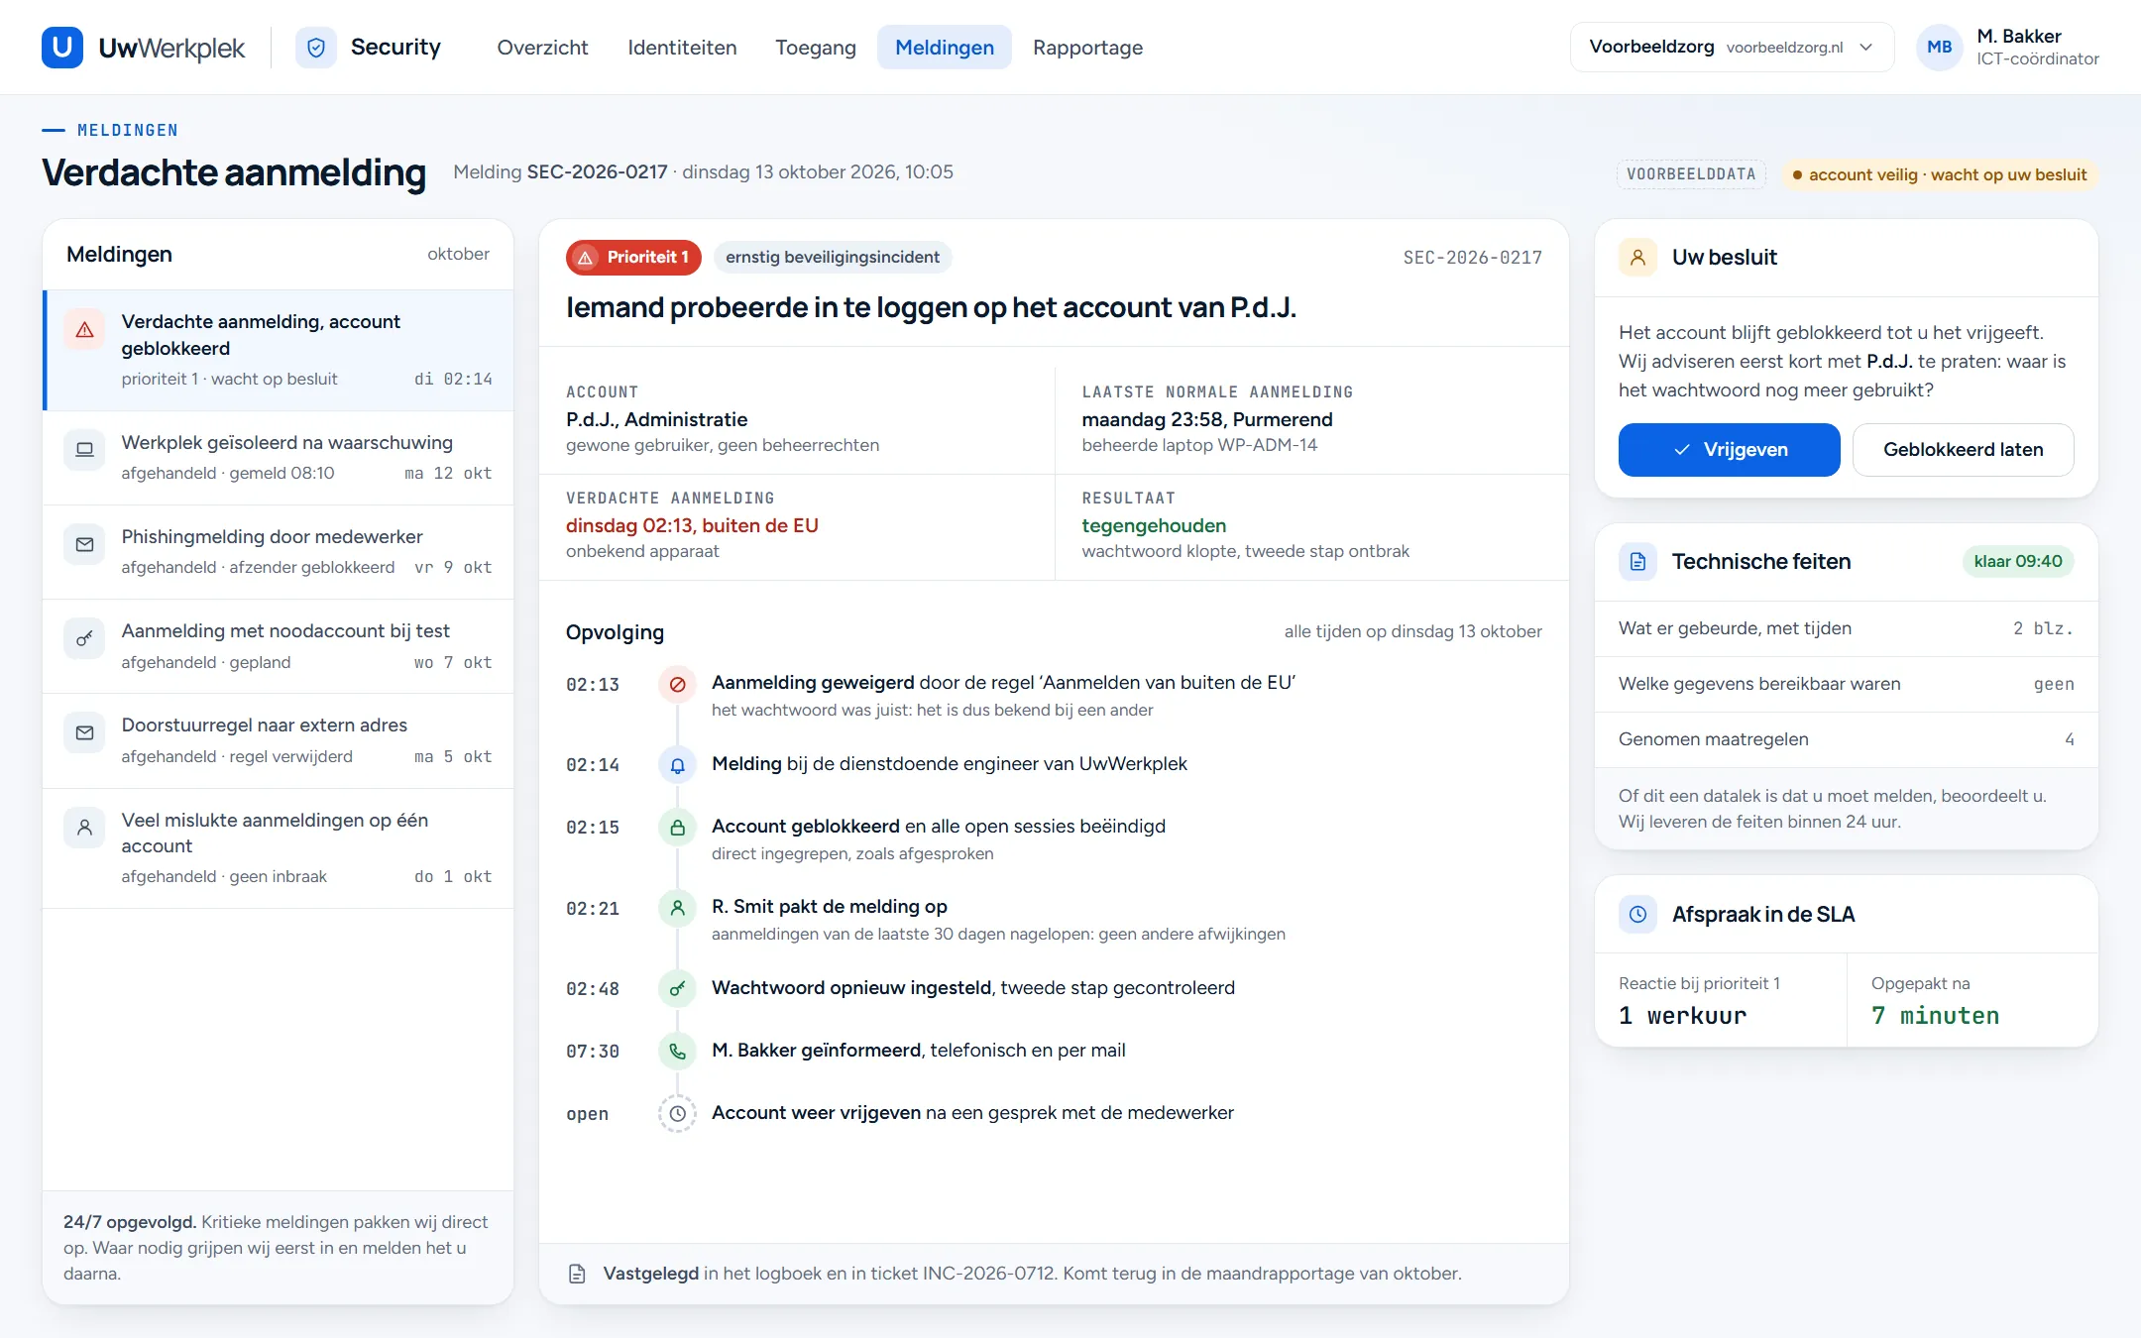The image size is (2141, 1338).
Task: Click the clock icon next to Afspraak in de SLA
Action: (1638, 914)
